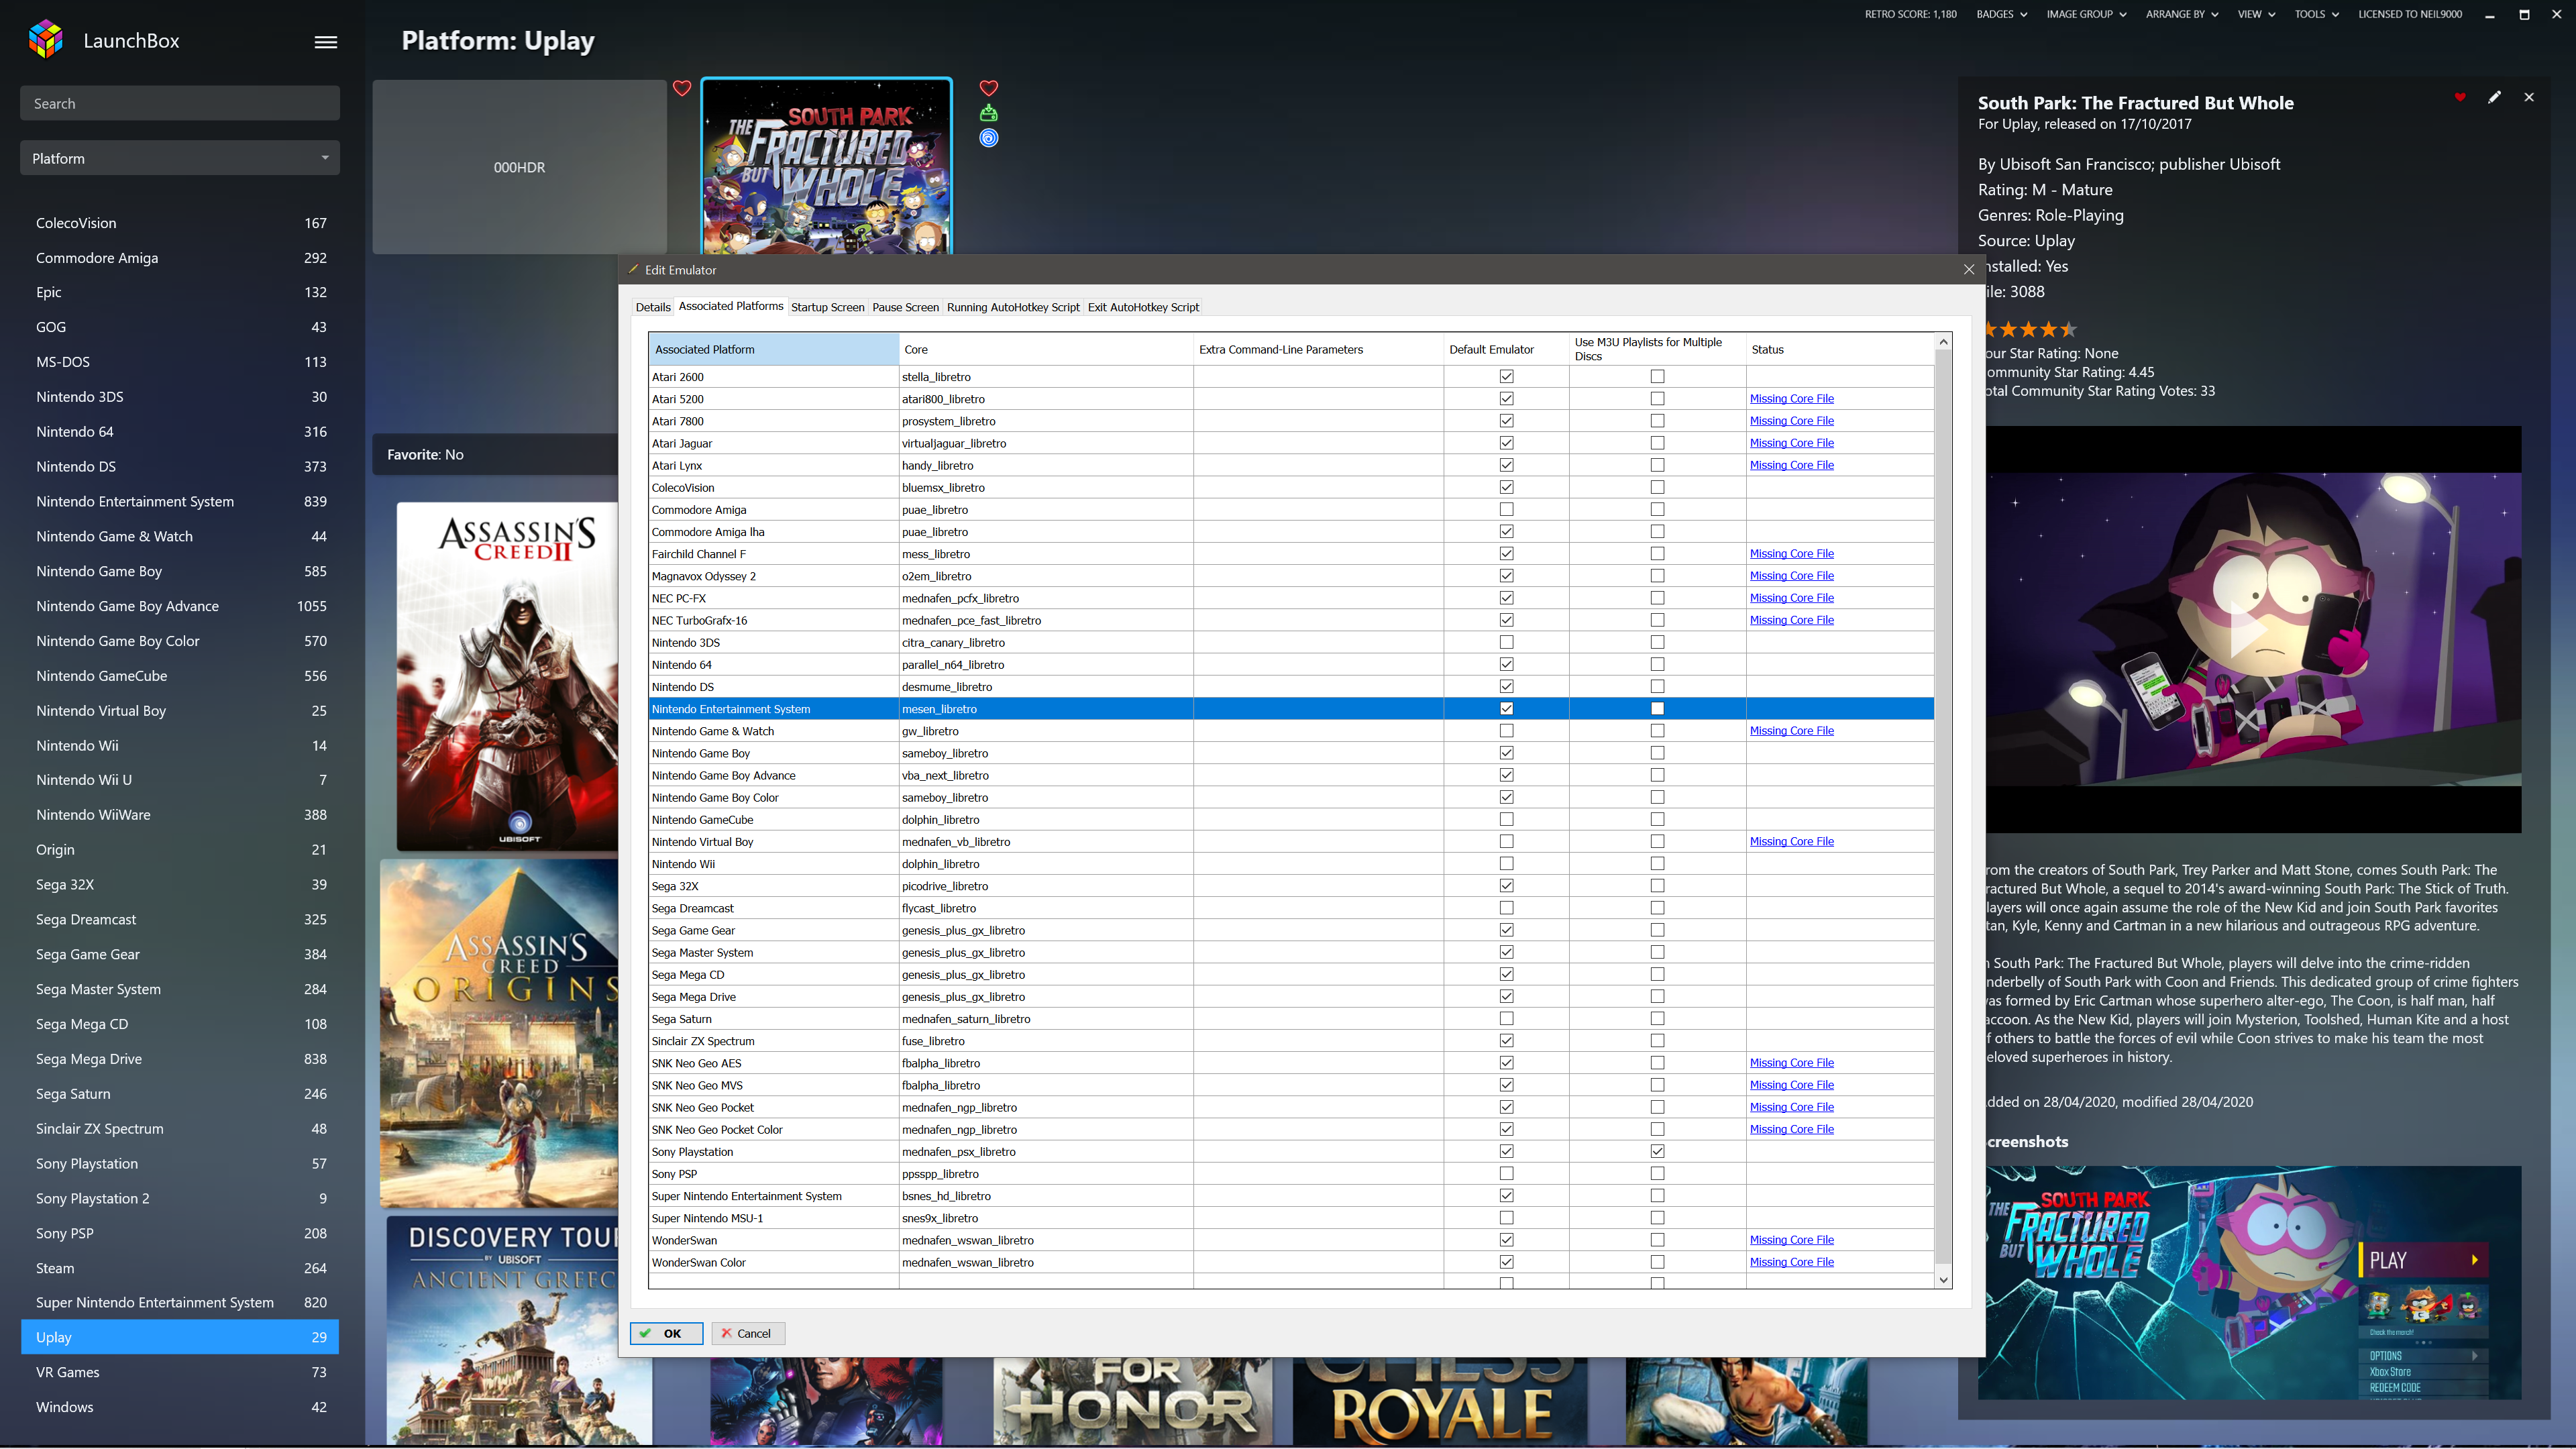
Task: Toggle Default Emulator for Sony PSP
Action: [x=1506, y=1174]
